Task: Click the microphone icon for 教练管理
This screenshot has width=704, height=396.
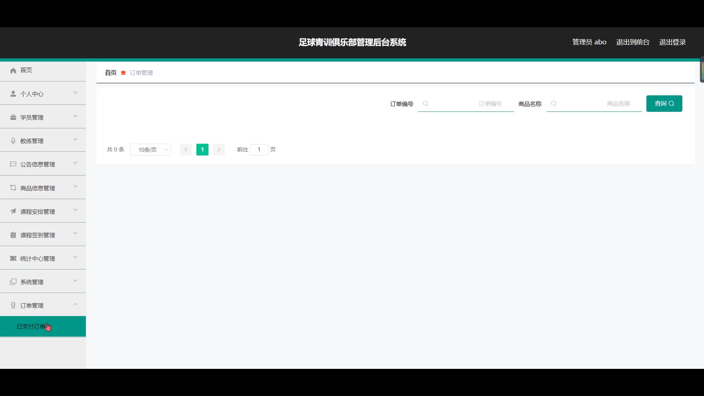Action: point(13,141)
